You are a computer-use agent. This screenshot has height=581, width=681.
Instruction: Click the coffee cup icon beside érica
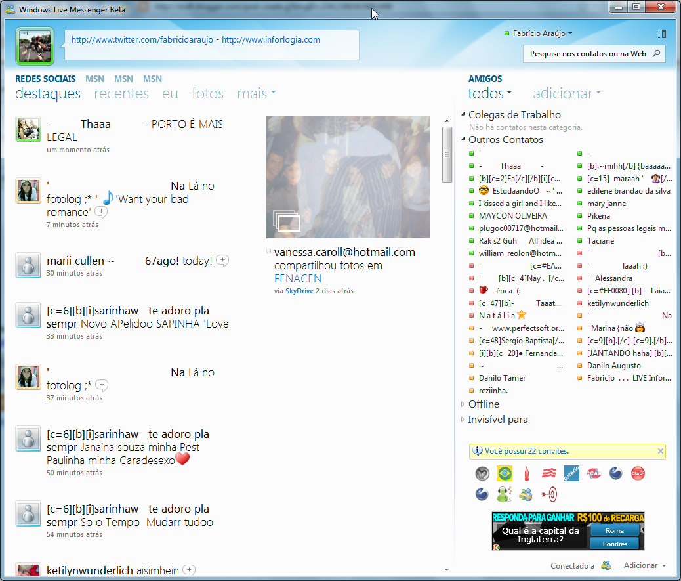(x=484, y=290)
